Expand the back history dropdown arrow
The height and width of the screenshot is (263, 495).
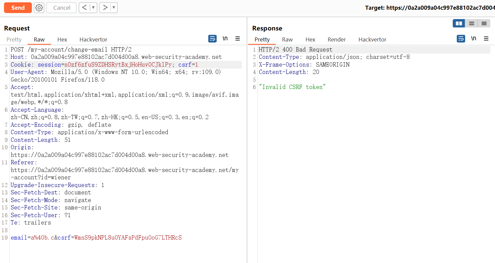[93, 8]
